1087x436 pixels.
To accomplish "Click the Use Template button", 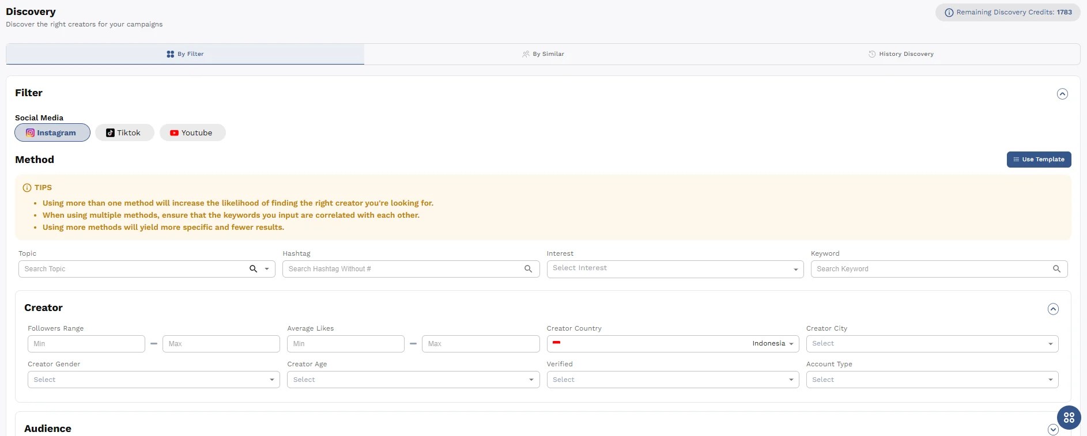I will click(1039, 160).
